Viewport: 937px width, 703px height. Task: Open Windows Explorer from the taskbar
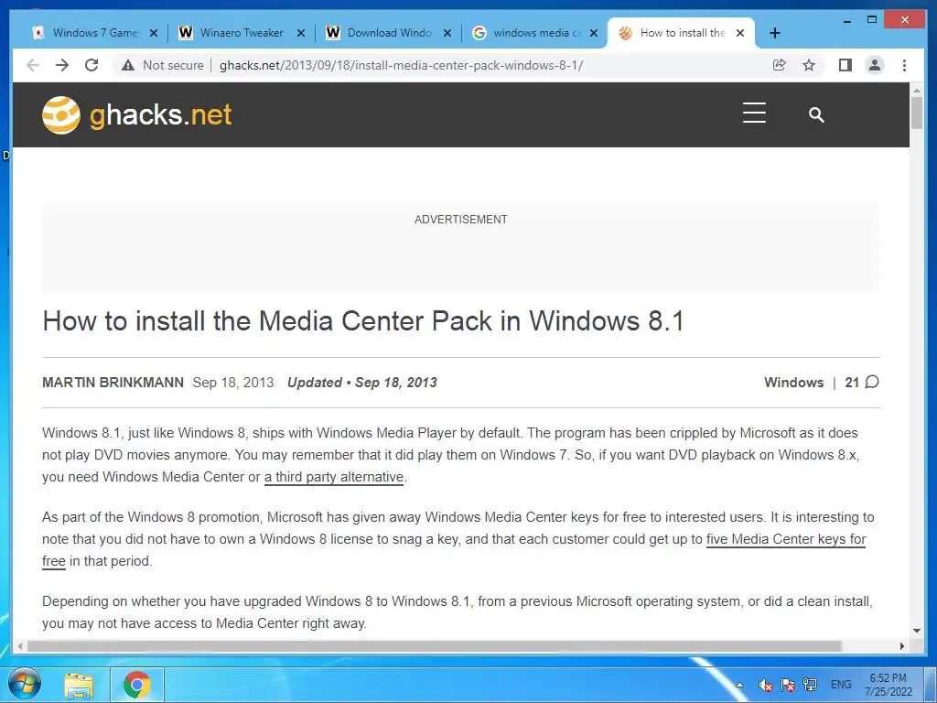(x=79, y=685)
